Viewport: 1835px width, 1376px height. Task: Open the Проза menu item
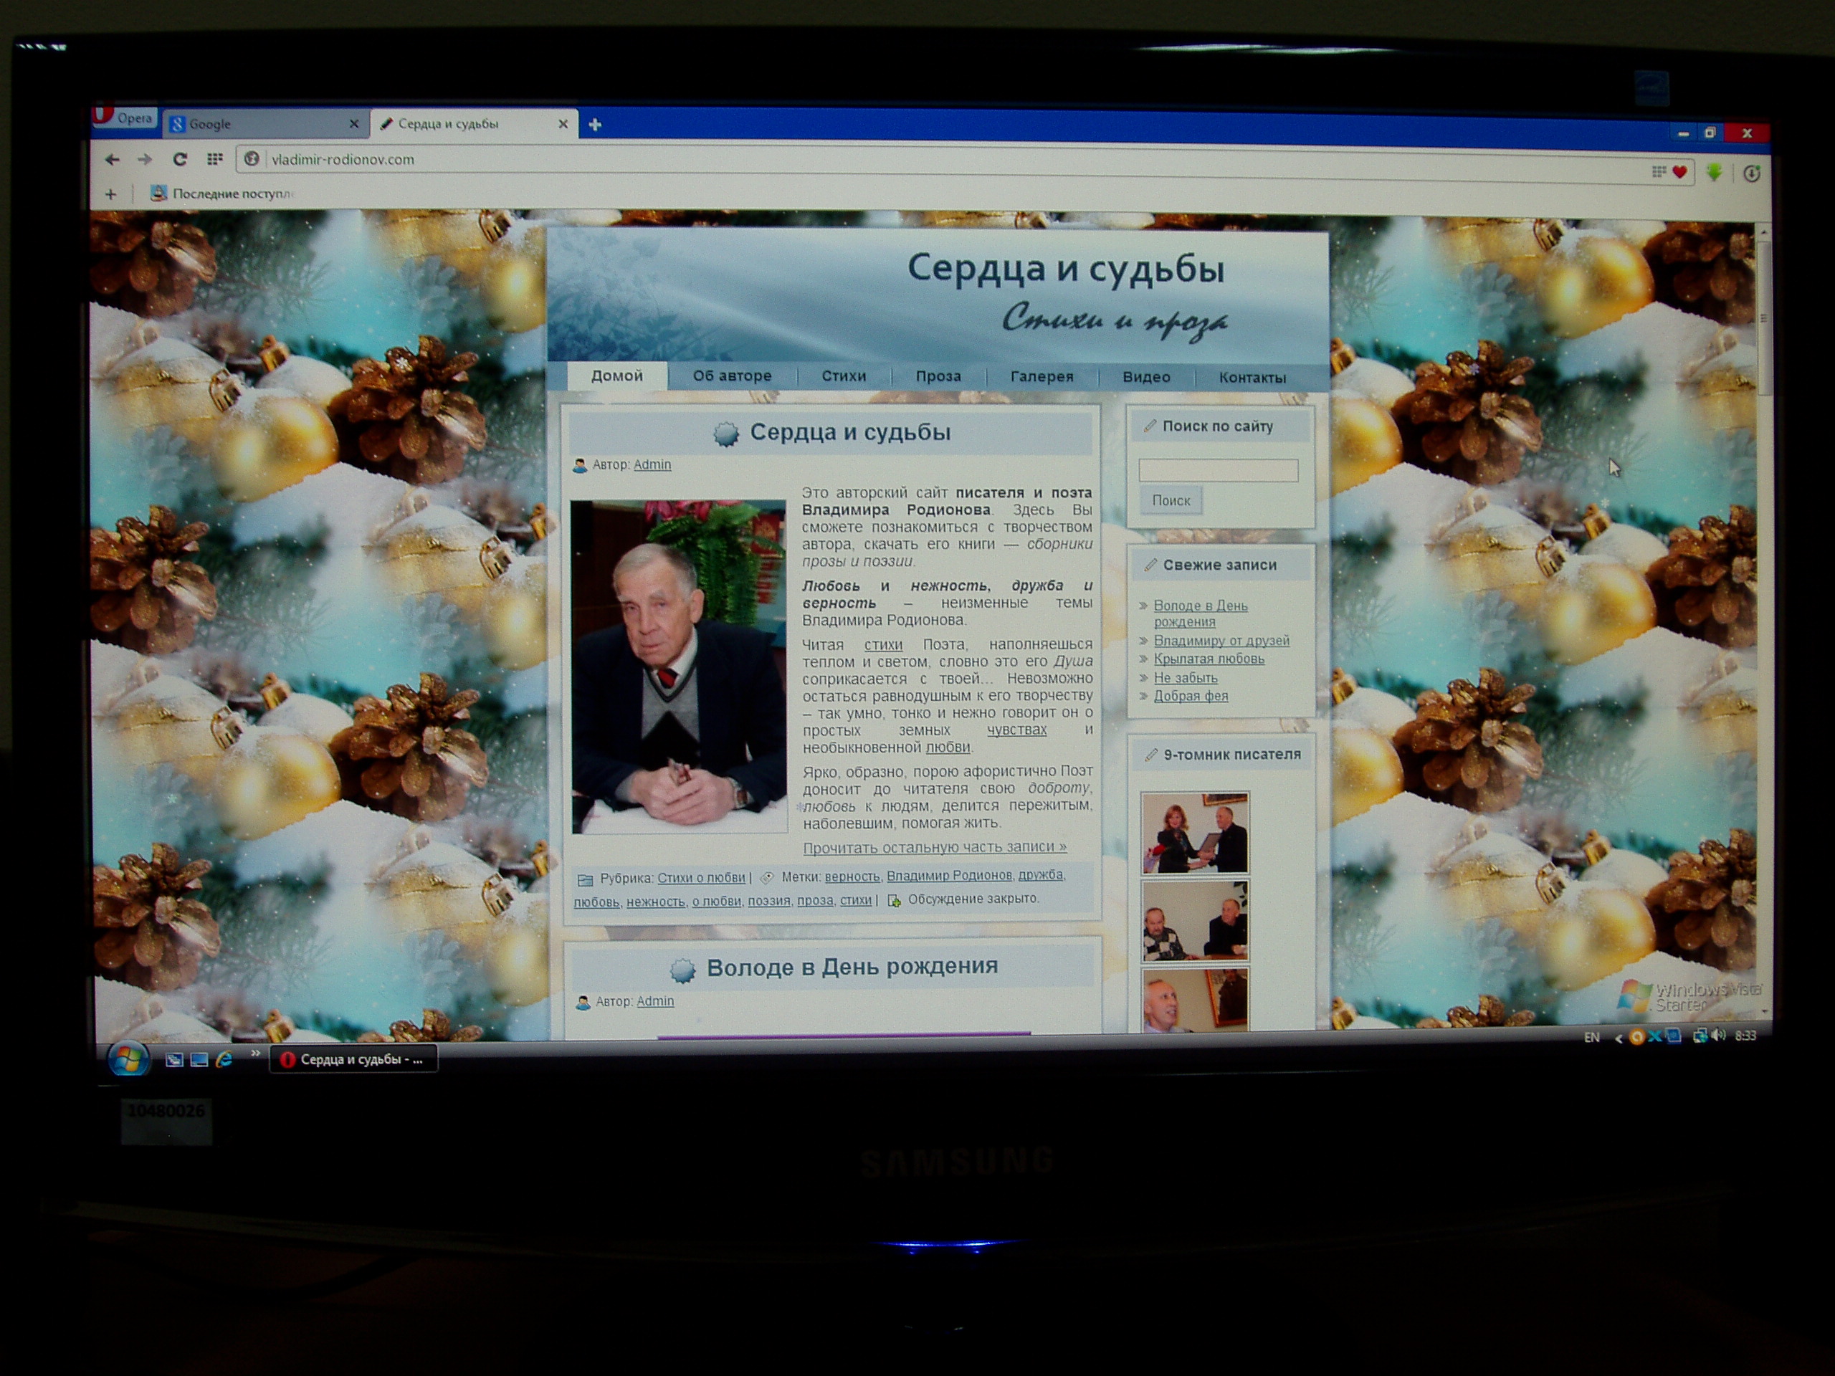[x=938, y=376]
